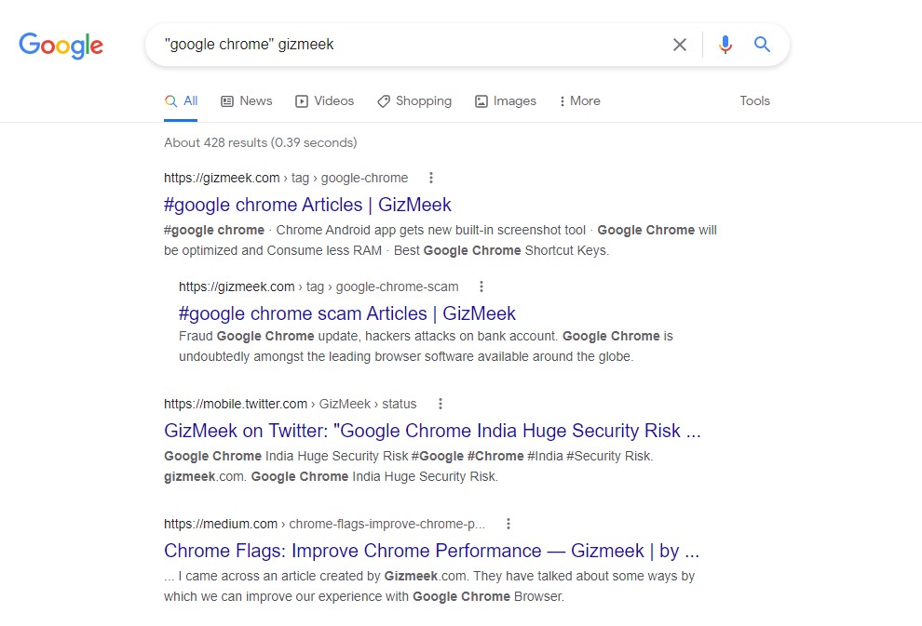The image size is (922, 626).
Task: Click the blue magnifier search button
Action: point(763,45)
